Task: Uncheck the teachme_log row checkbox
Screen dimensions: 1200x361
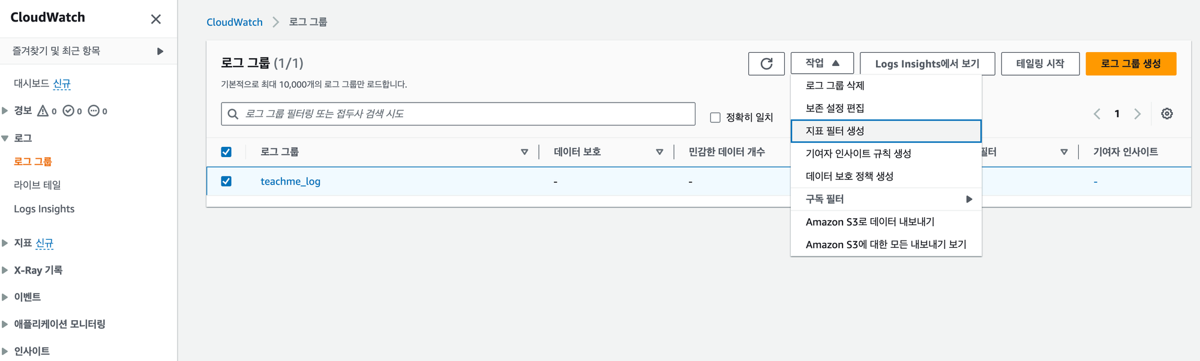Action: pyautogui.click(x=226, y=181)
